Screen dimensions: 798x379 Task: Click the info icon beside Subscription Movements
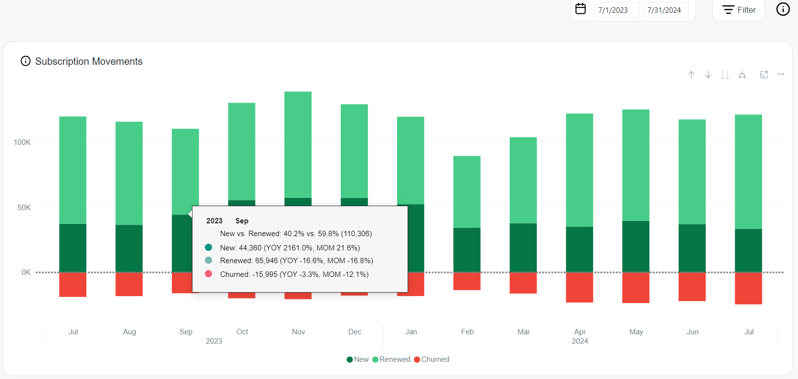[26, 61]
